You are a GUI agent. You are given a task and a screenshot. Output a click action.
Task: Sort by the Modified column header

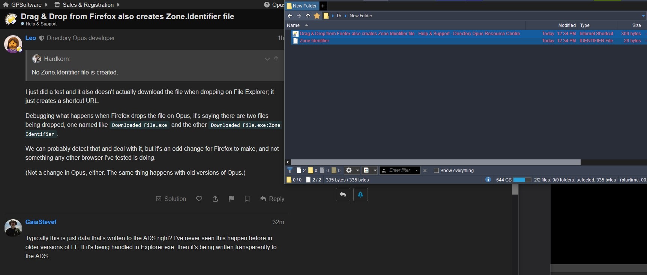click(x=567, y=25)
